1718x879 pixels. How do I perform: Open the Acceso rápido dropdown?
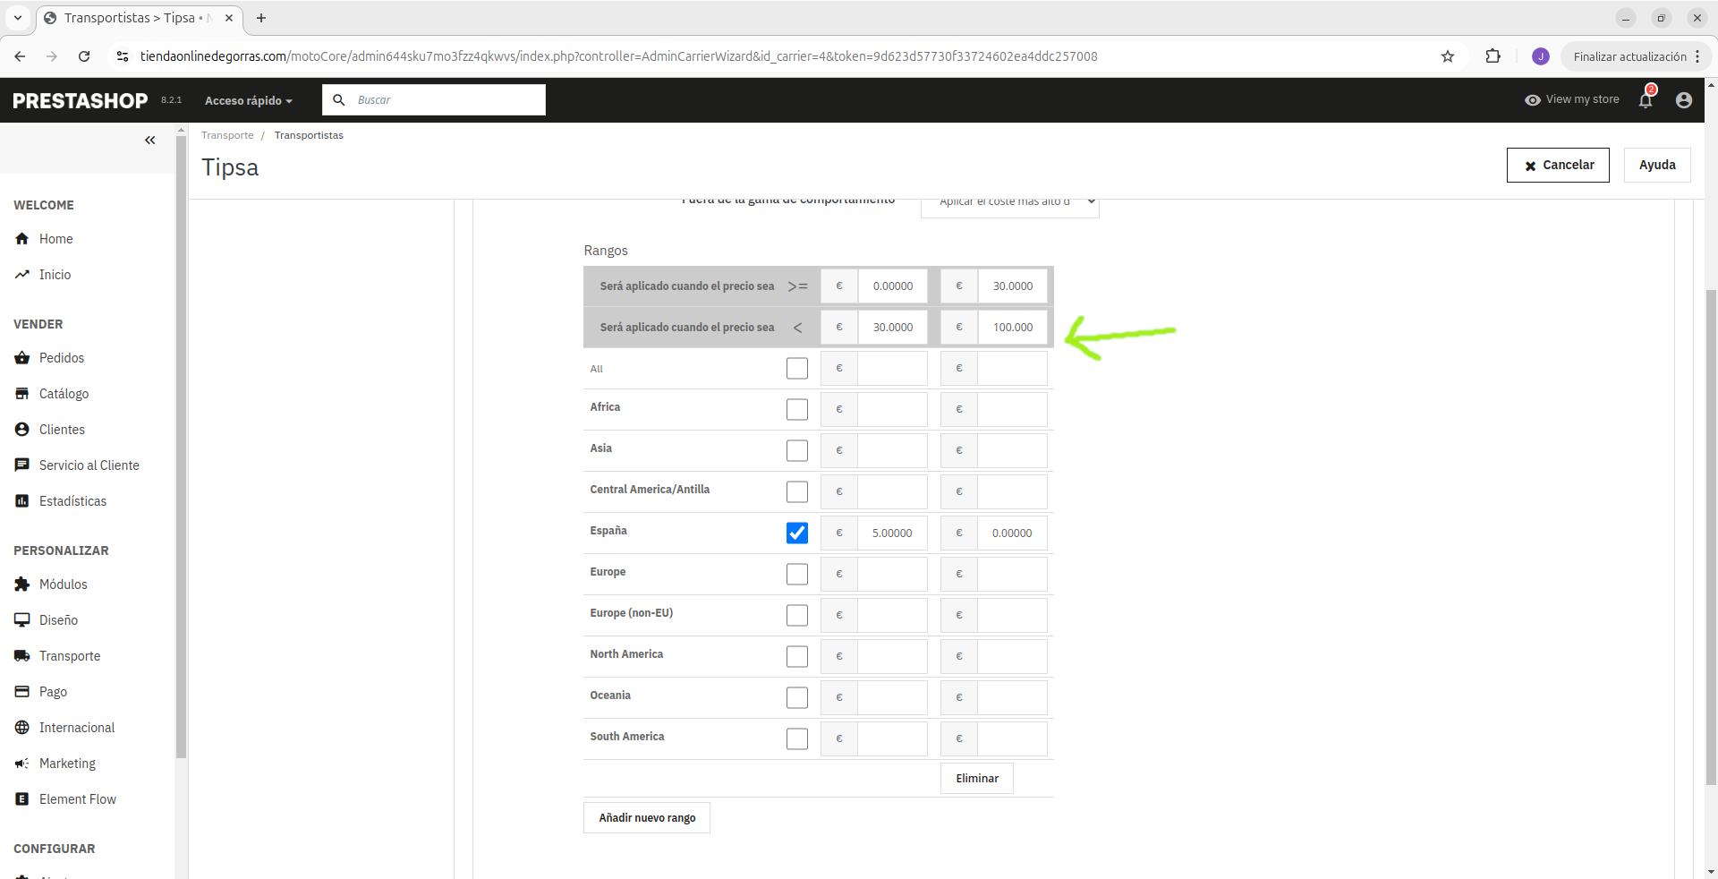tap(249, 101)
